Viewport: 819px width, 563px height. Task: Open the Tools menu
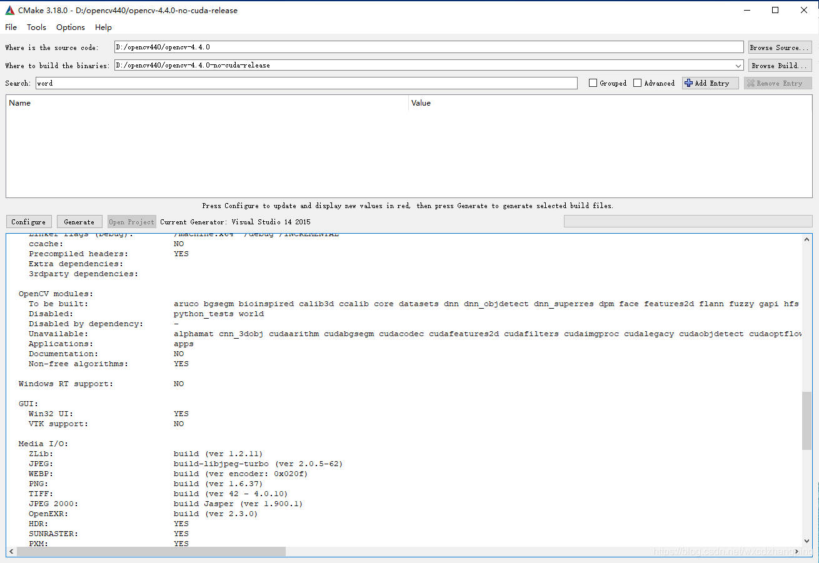[36, 27]
